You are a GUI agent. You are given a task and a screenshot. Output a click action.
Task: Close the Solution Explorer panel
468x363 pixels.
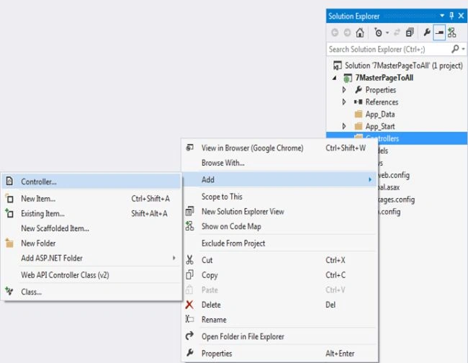click(461, 16)
